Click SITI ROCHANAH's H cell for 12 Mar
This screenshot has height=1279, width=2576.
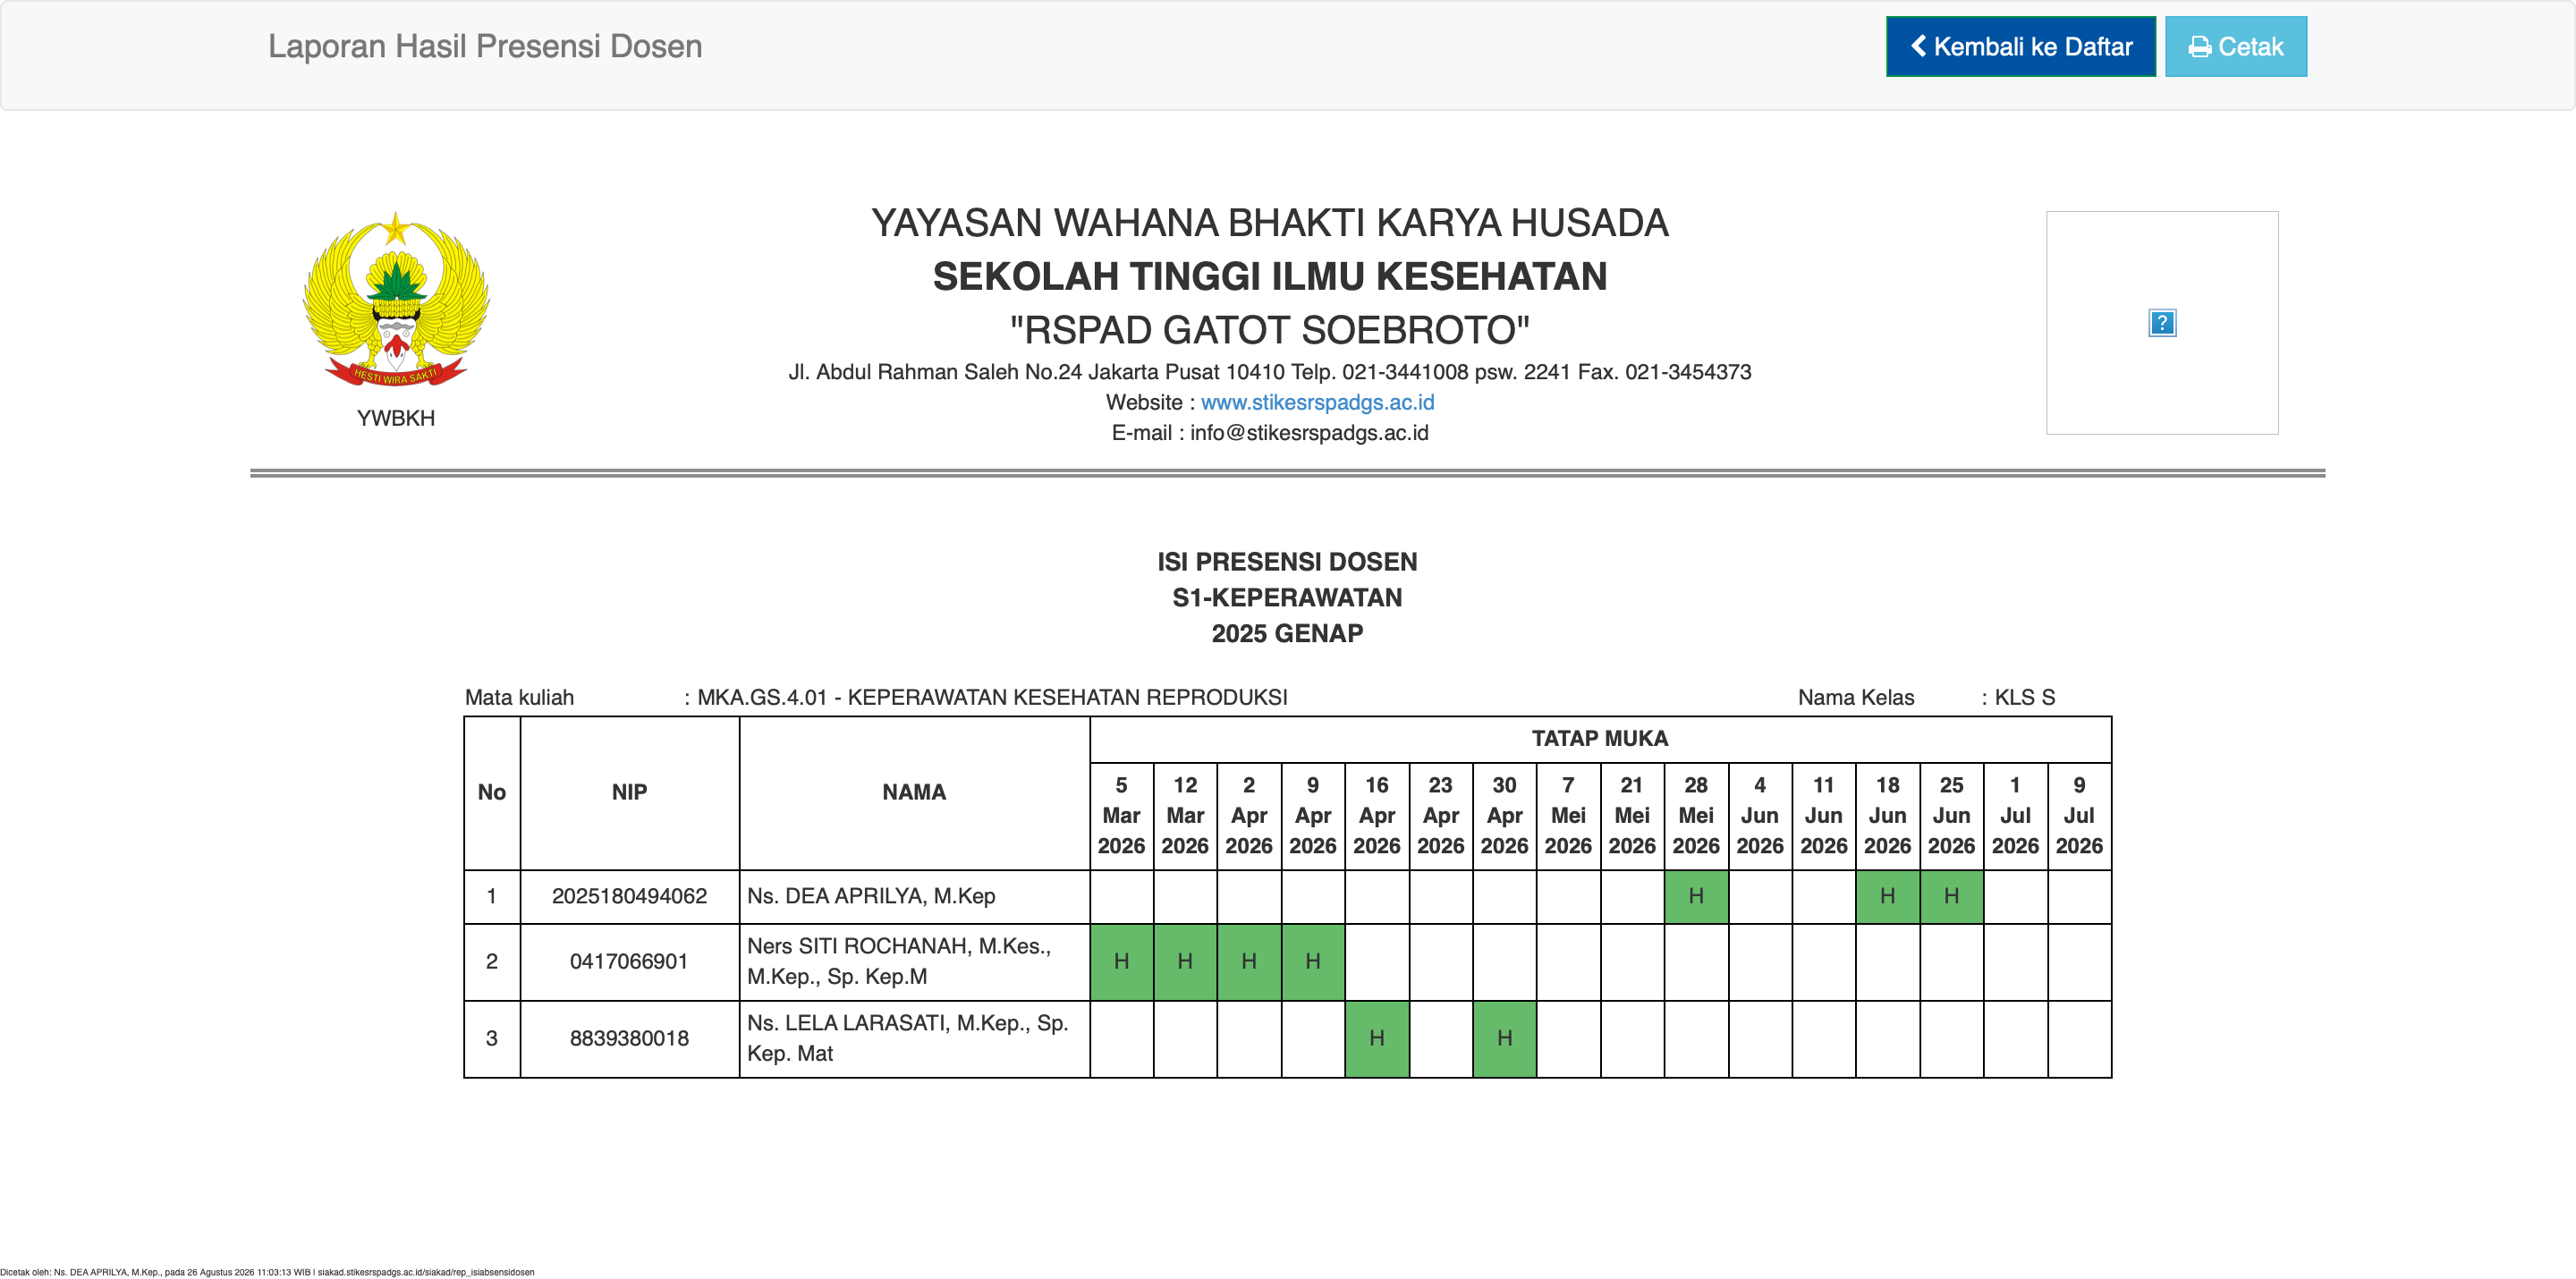[1185, 961]
